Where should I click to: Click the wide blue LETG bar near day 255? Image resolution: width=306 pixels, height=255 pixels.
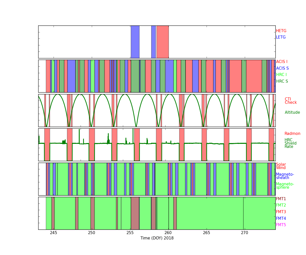(135, 42)
